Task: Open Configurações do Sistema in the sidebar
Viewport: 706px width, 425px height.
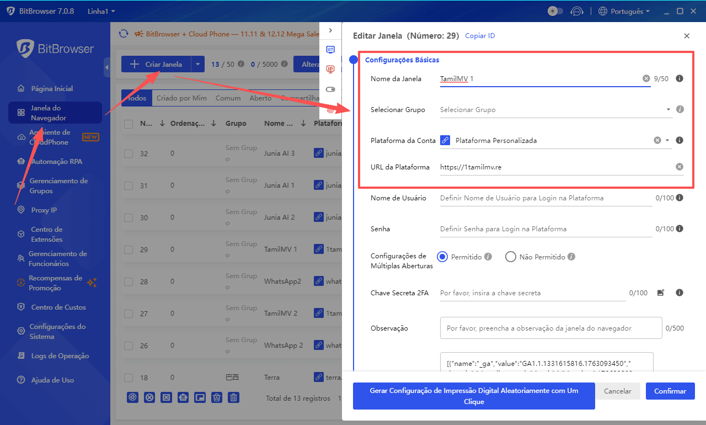Action: (x=57, y=332)
